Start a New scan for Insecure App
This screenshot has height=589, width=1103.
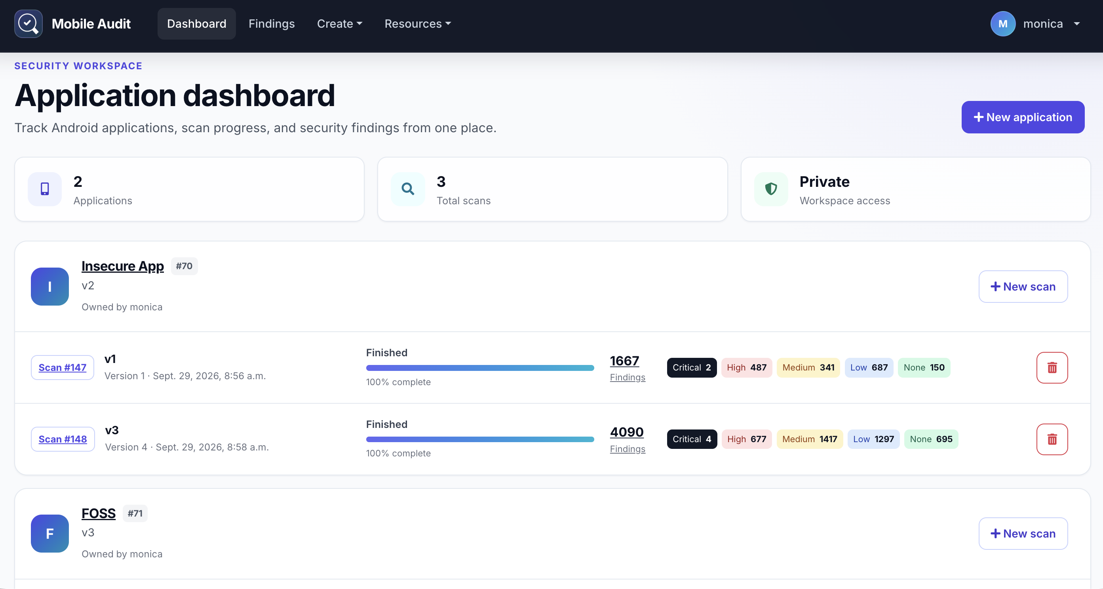pyautogui.click(x=1023, y=286)
